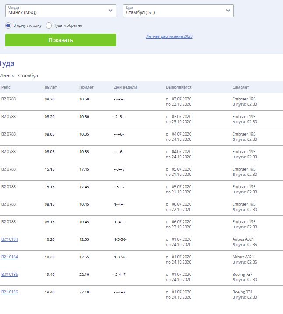
Task: Click the Вылет column header
Action: 51,87
